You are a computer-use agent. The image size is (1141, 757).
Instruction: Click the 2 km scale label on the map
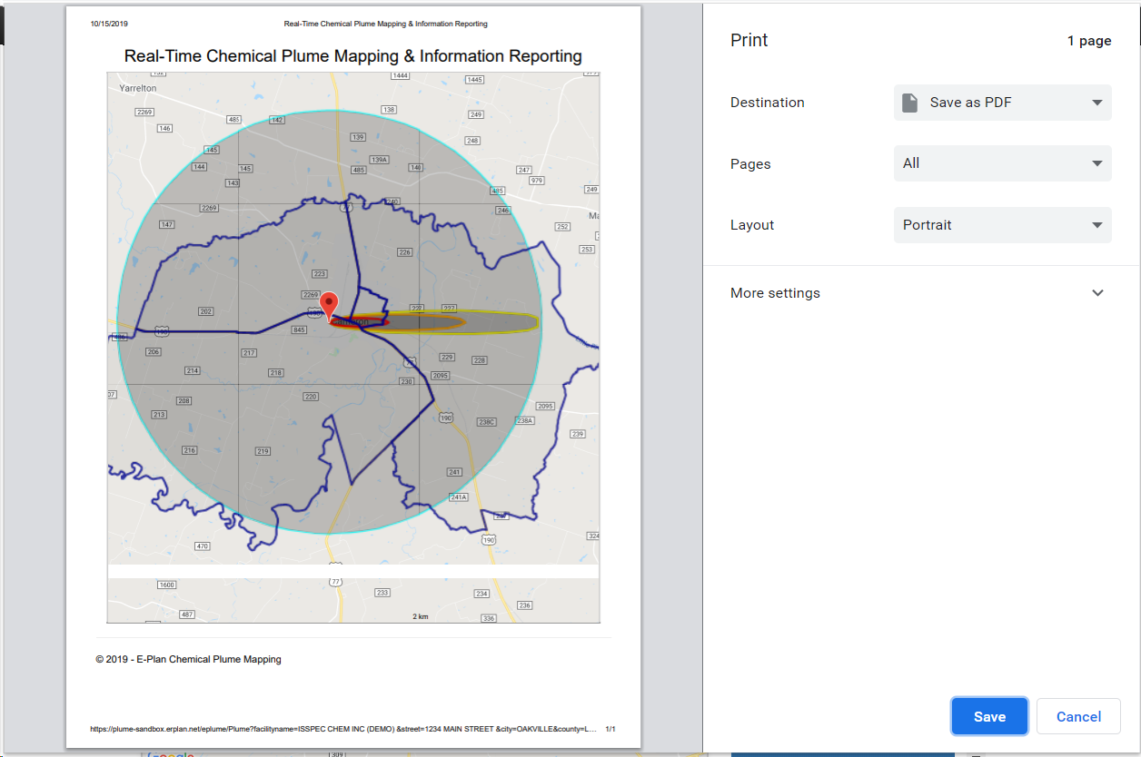click(x=420, y=616)
